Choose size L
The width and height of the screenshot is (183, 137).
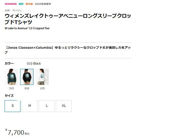click(x=47, y=106)
